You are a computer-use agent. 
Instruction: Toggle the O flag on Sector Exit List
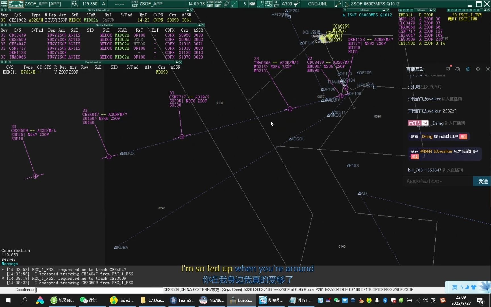2,25
